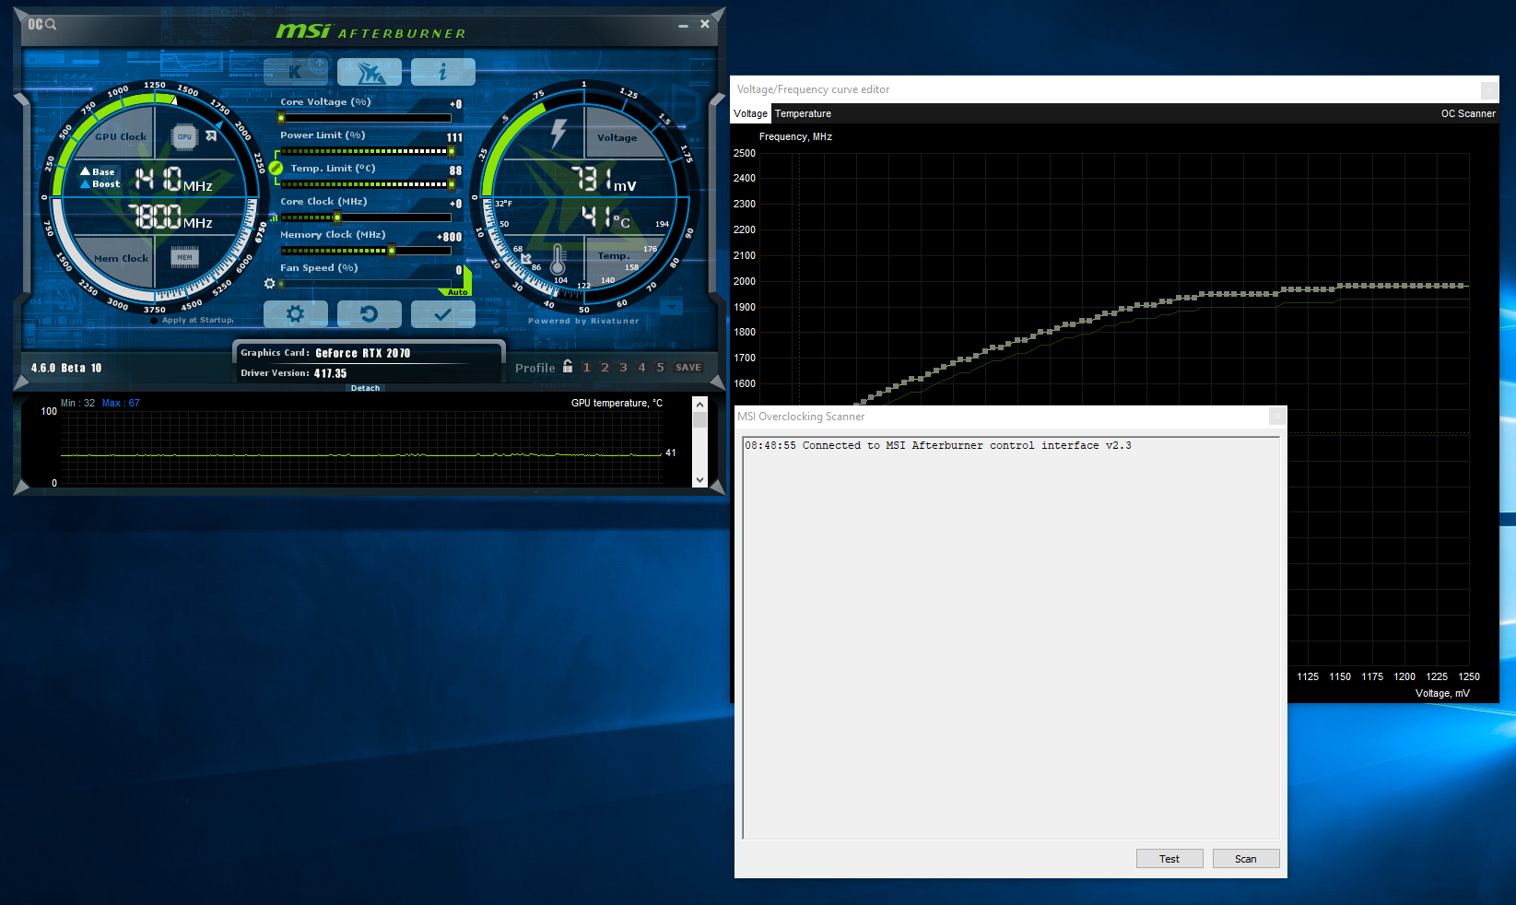Click the Kombustor K button
Viewport: 1516px width, 905px height.
(296, 72)
